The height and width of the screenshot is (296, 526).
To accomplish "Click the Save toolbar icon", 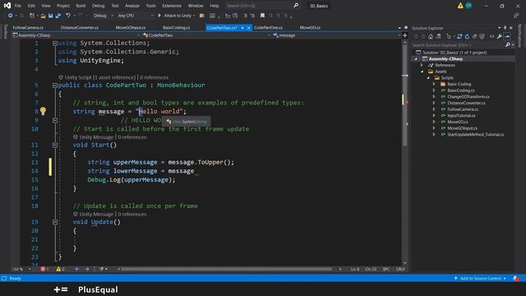I will (51, 16).
